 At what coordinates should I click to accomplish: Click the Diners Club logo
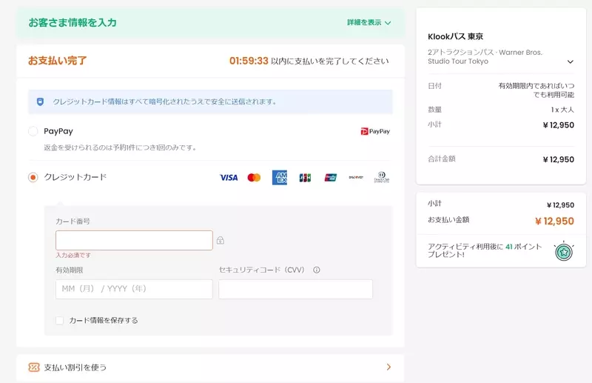point(381,178)
